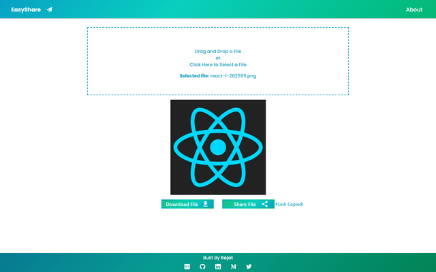This screenshot has height=272, width=436.
Task: Open the About page
Action: pyautogui.click(x=414, y=10)
